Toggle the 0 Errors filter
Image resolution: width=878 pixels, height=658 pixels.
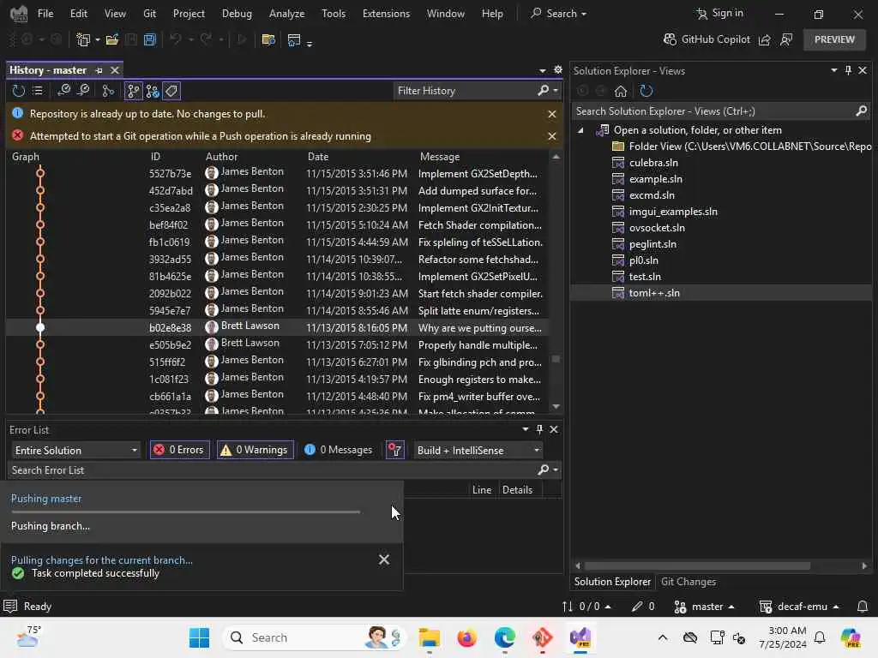(180, 450)
